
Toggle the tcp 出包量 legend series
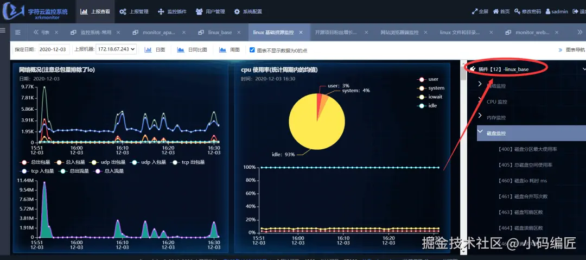coord(189,162)
